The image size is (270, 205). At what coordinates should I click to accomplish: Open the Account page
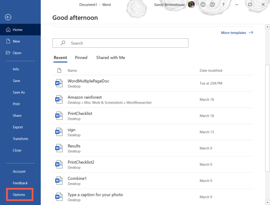click(19, 171)
